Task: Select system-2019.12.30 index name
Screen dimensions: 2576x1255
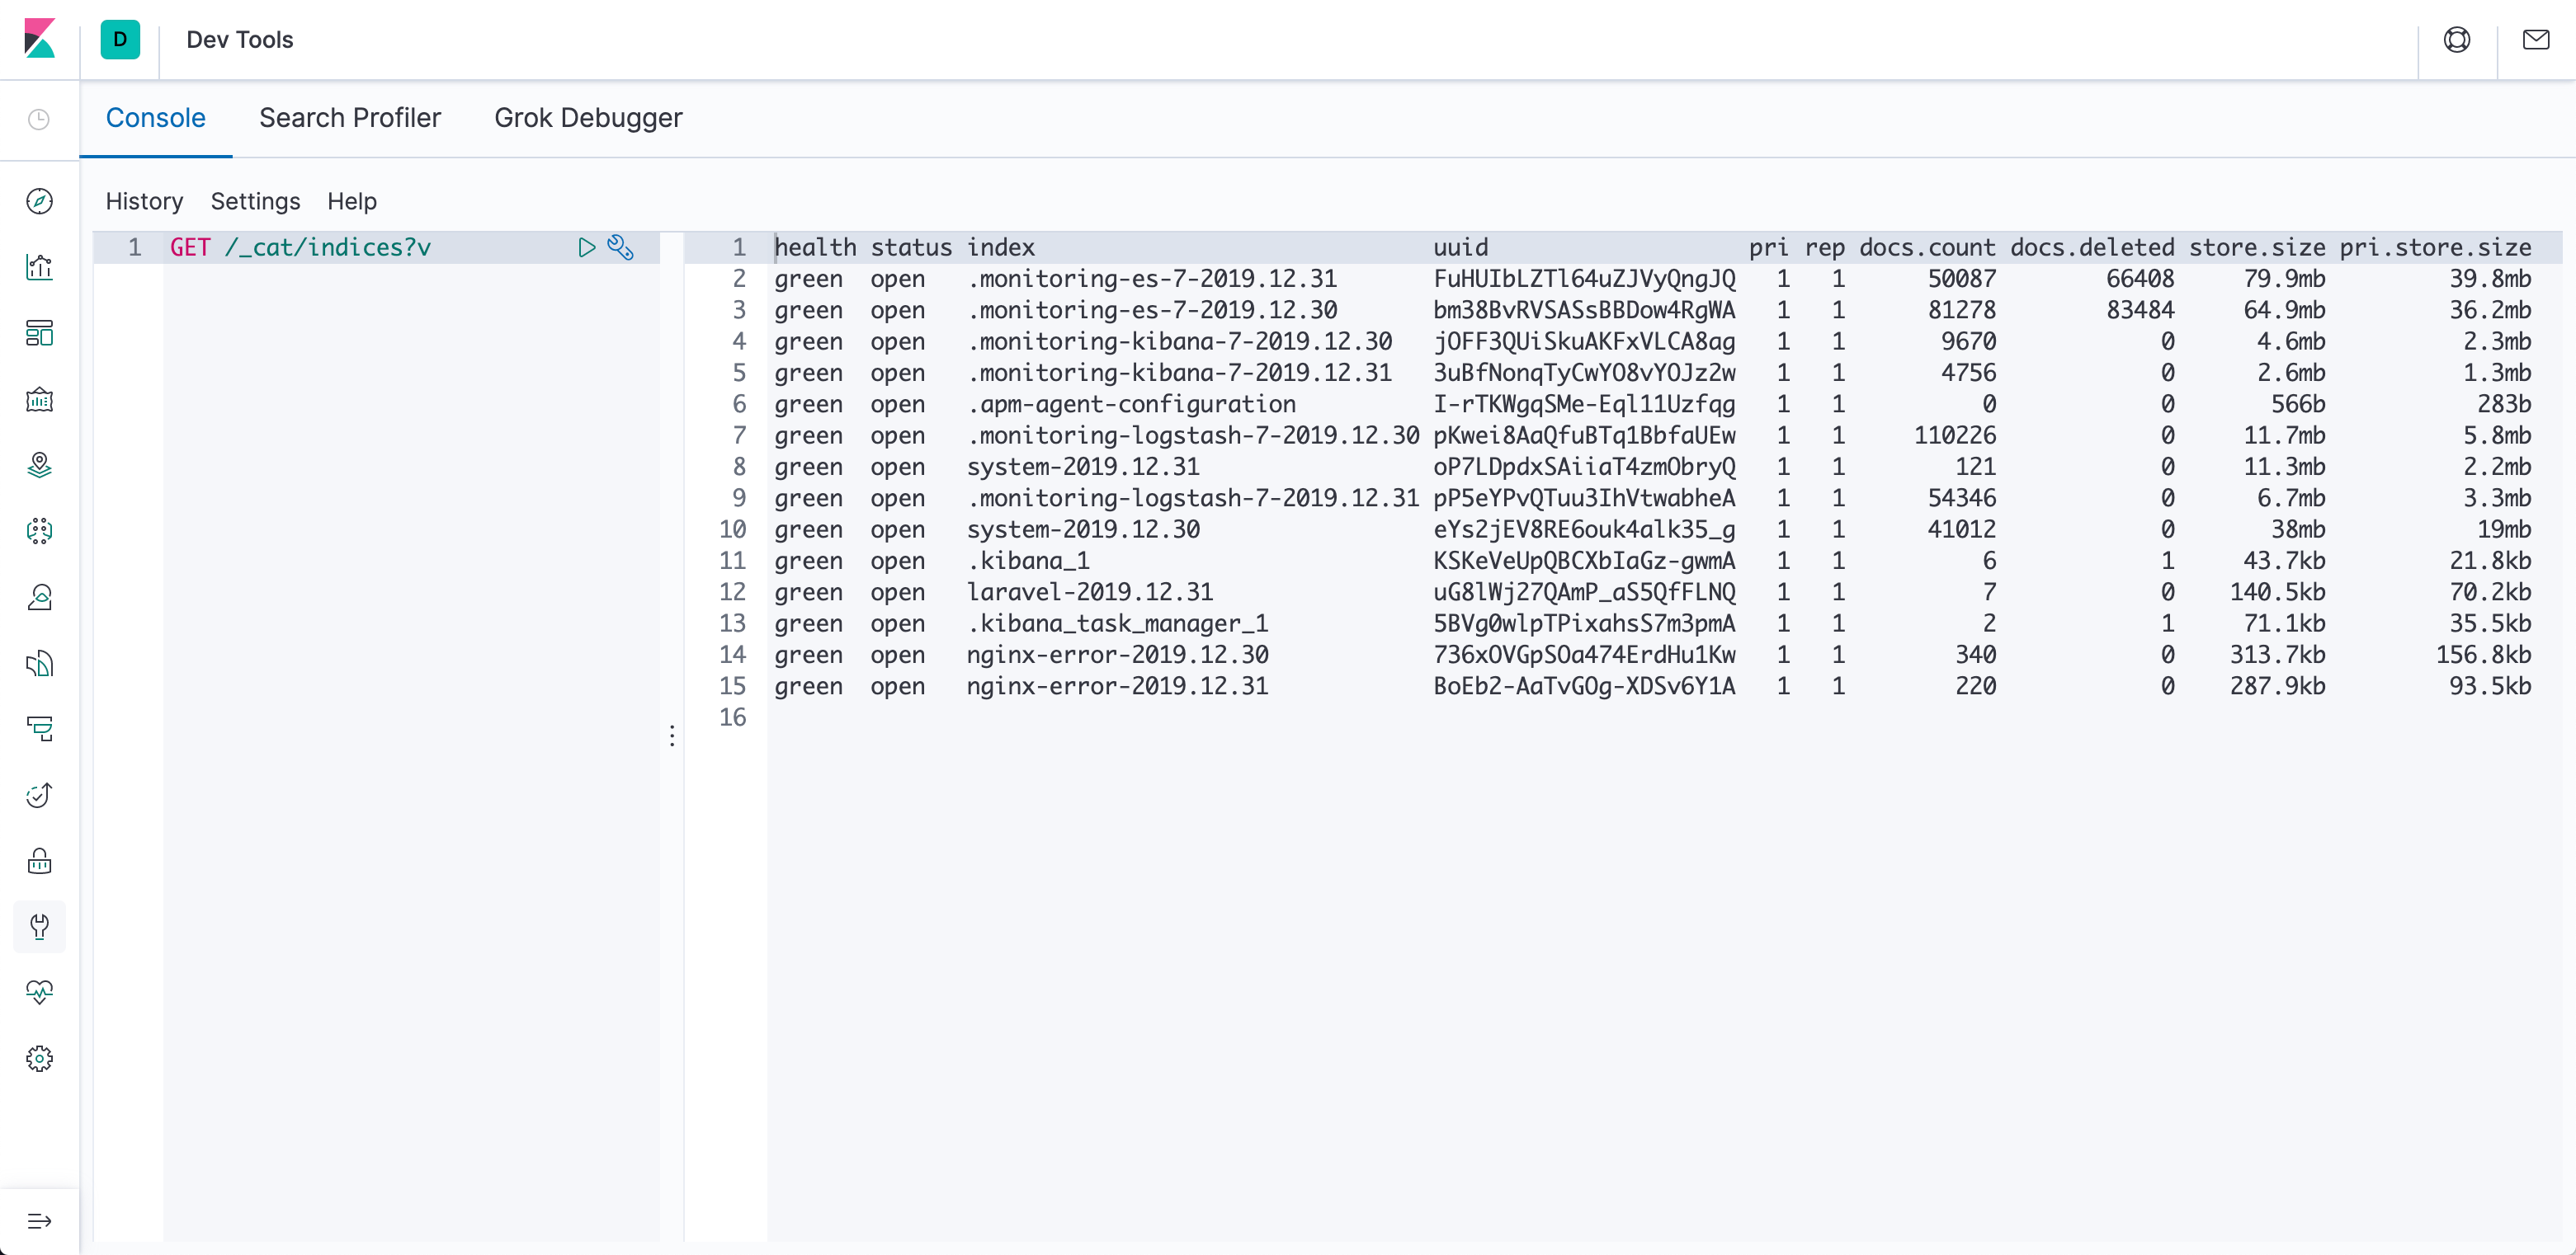Action: 1083,529
